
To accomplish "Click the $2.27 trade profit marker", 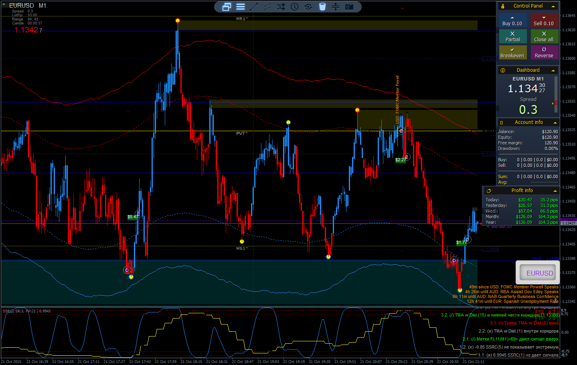I will [401, 160].
